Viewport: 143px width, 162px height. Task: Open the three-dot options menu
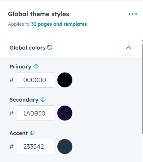pyautogui.click(x=133, y=14)
